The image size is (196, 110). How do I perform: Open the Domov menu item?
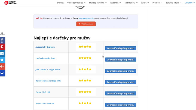click(x=60, y=3)
